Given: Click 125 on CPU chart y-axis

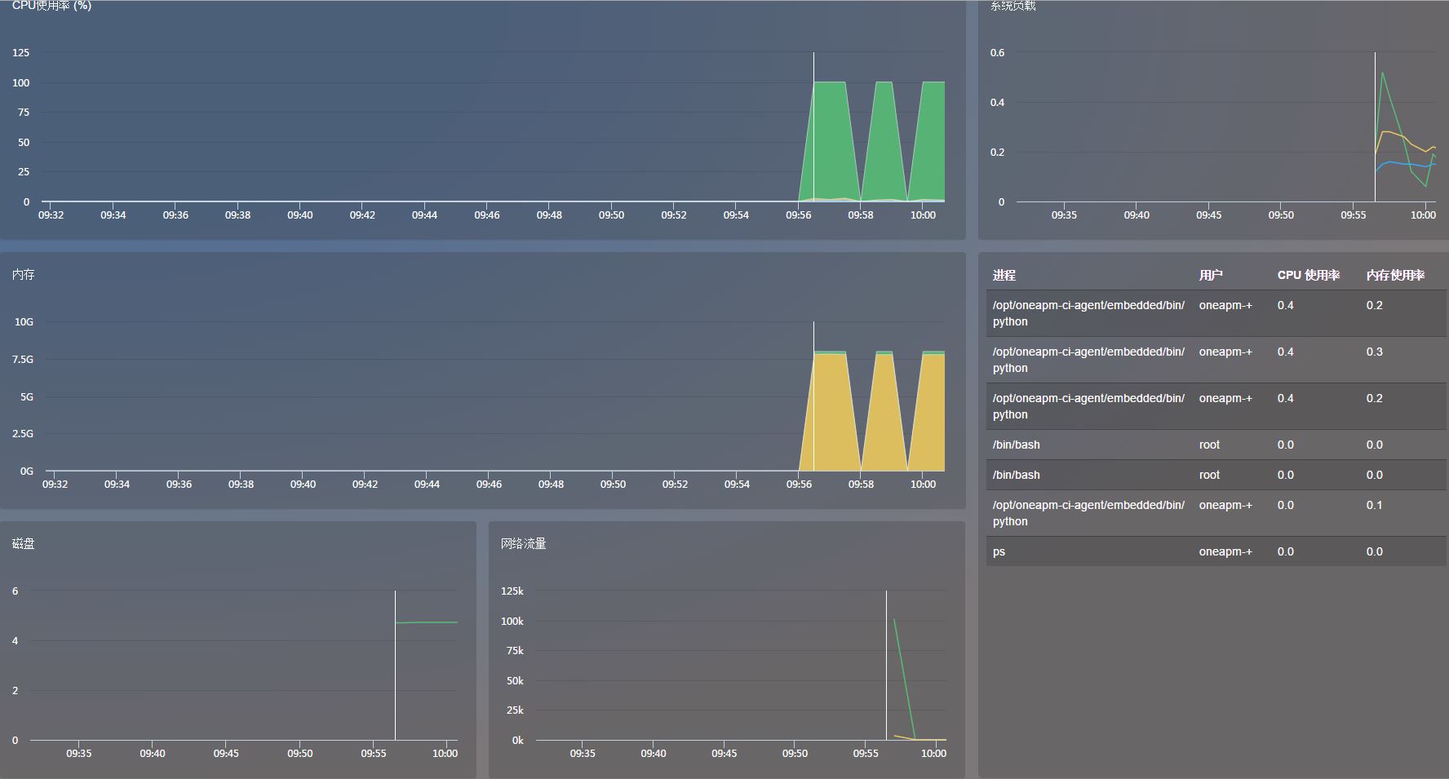Looking at the screenshot, I should pos(20,52).
